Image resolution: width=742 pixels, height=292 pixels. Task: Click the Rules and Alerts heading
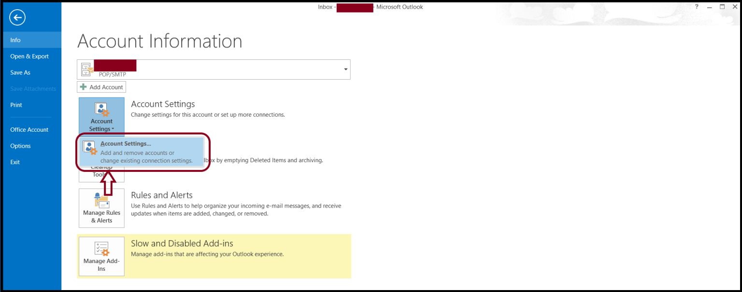[162, 195]
